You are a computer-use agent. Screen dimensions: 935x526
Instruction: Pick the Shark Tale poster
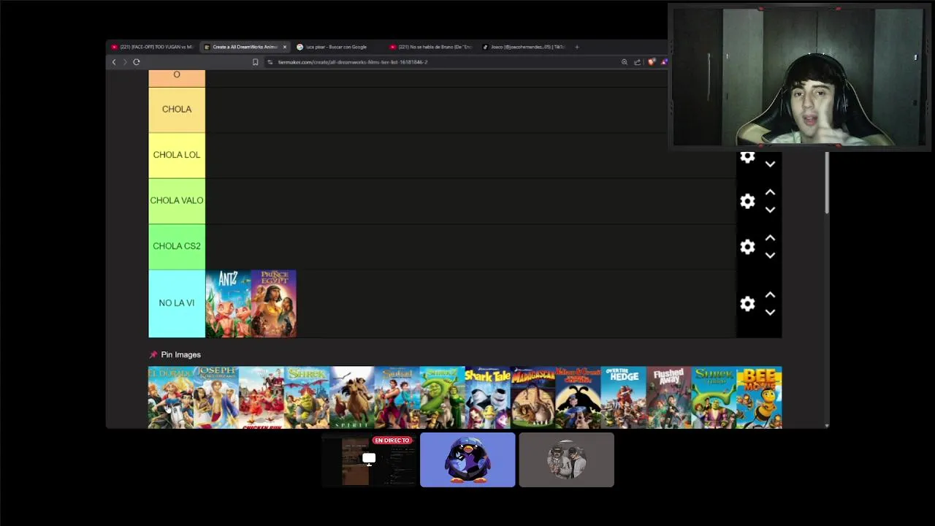point(487,397)
